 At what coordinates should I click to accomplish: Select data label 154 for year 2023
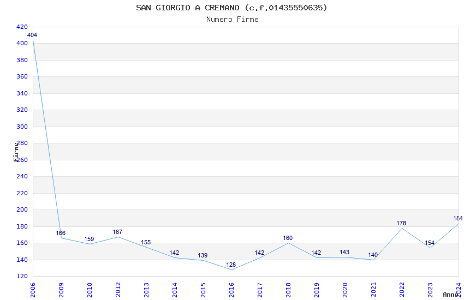click(x=430, y=243)
